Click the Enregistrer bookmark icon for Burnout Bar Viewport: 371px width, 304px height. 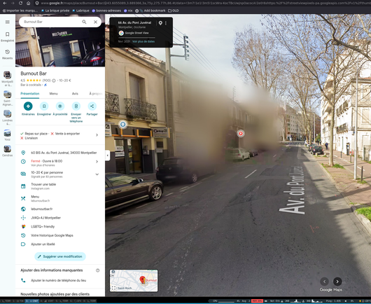point(44,106)
